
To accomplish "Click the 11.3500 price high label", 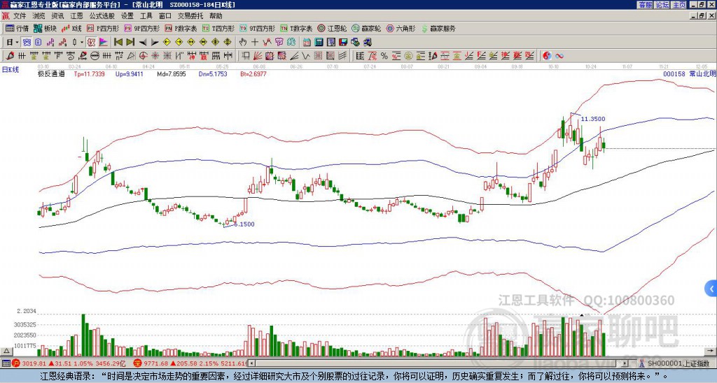I will (x=593, y=119).
